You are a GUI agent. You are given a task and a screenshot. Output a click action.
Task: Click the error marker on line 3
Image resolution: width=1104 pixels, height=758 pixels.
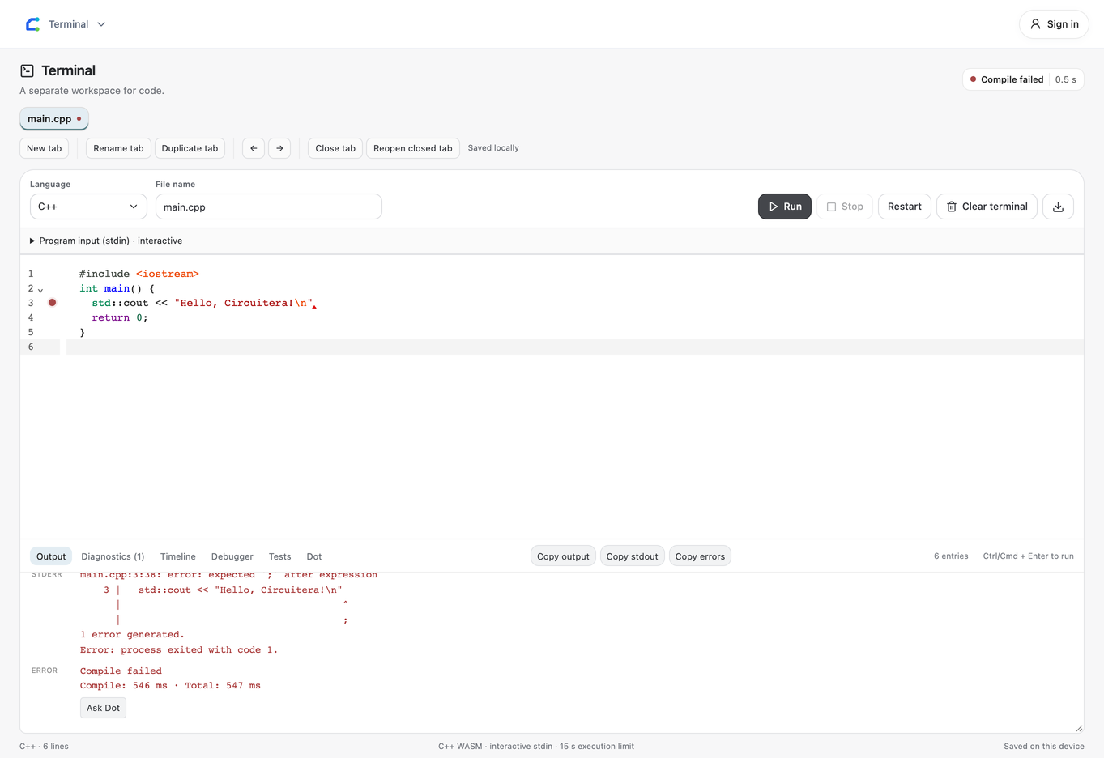tap(52, 303)
